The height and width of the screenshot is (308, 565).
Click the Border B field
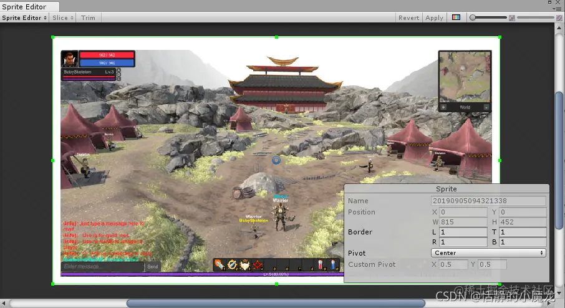click(x=523, y=242)
